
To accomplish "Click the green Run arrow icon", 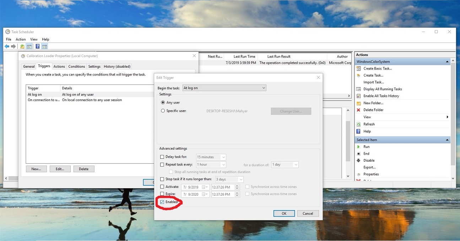I will pyautogui.click(x=358, y=147).
